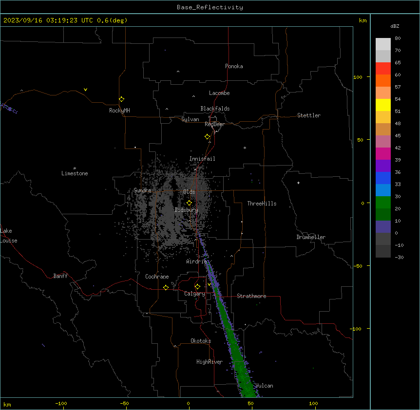Click the RedDeer city label
The image size is (420, 410).
tap(214, 124)
